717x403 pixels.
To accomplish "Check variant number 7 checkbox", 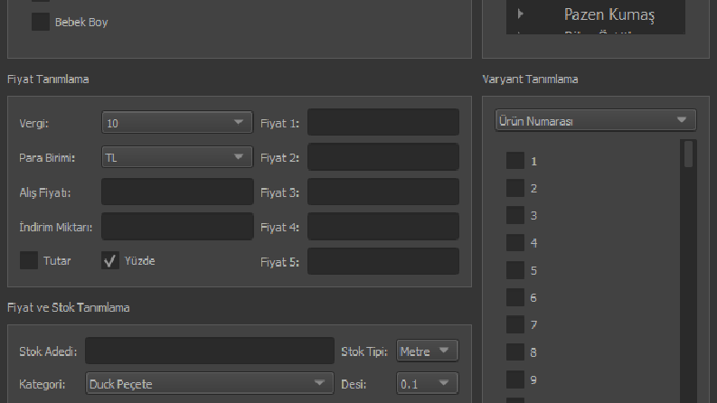I will [x=515, y=324].
